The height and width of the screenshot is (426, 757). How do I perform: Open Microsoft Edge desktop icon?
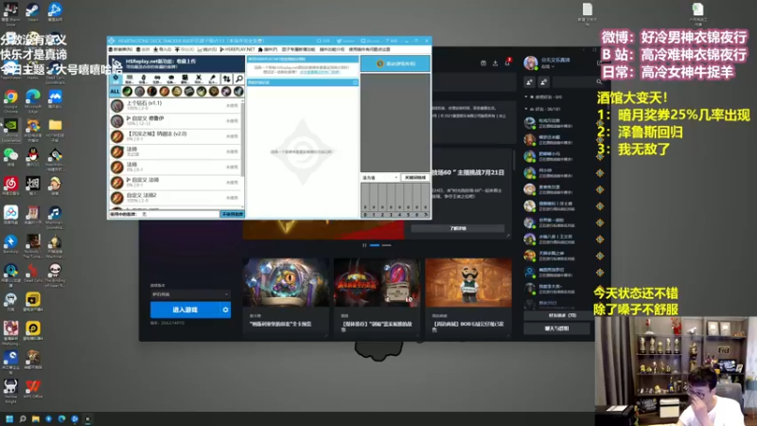point(33,100)
